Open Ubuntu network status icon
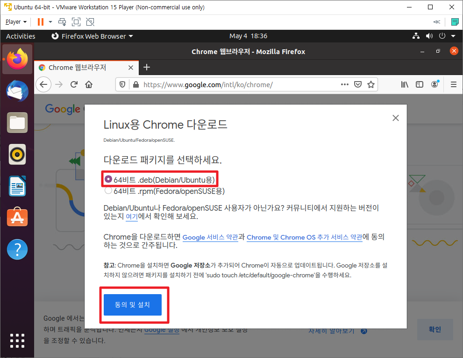Screen dimensions: 463x358 [416, 36]
